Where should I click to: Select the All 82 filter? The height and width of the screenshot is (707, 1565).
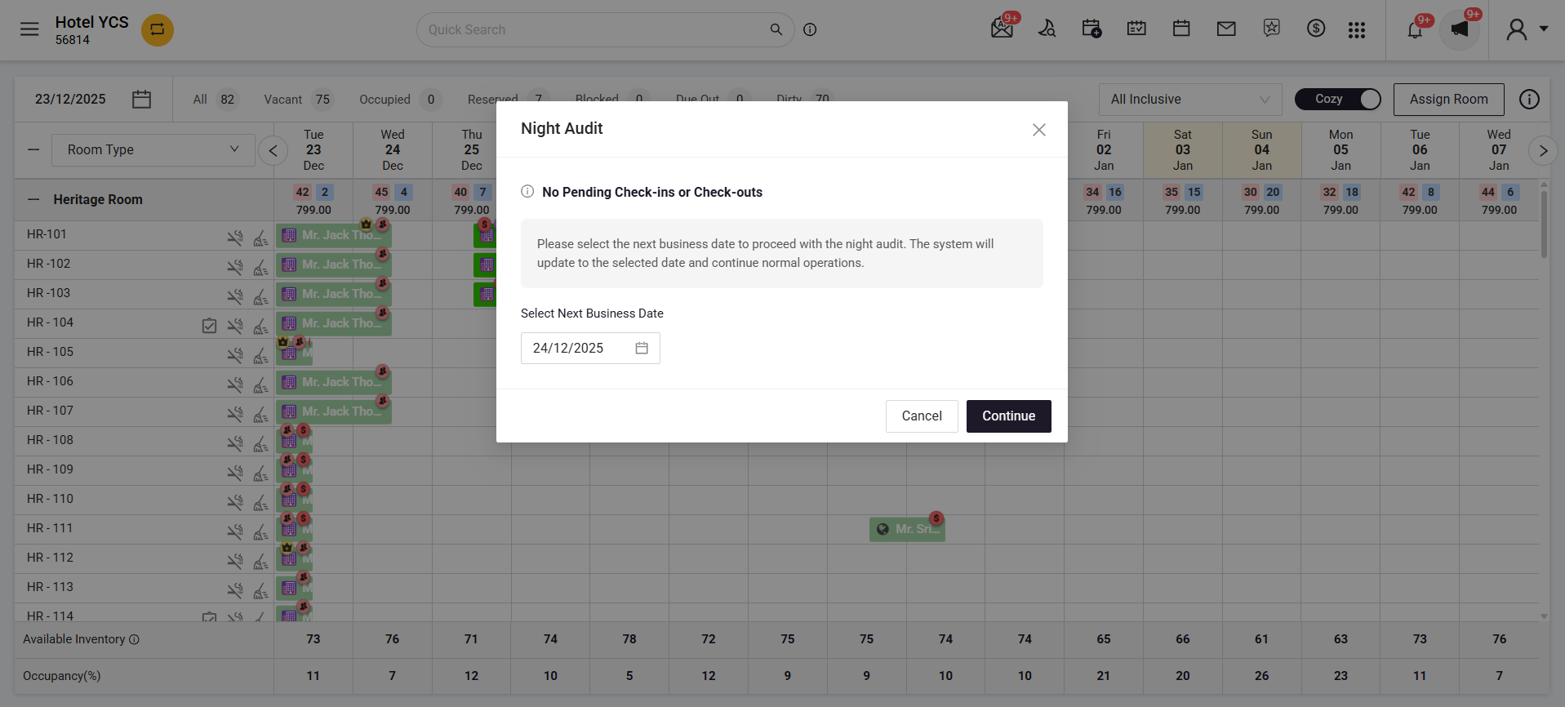coord(215,99)
